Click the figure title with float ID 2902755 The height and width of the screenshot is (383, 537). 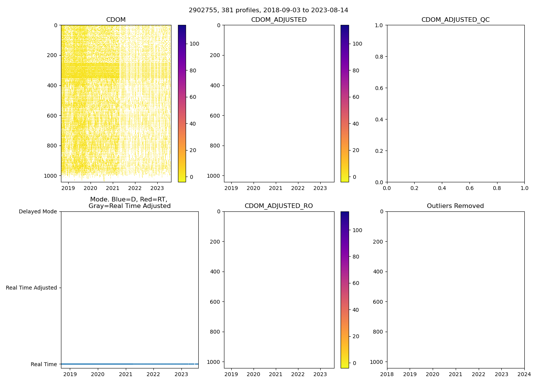point(268,10)
